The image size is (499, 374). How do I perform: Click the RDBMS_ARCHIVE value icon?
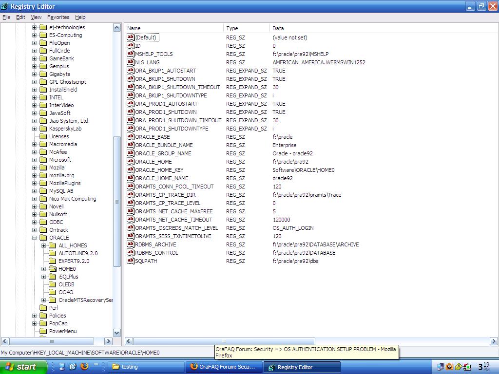(x=131, y=244)
